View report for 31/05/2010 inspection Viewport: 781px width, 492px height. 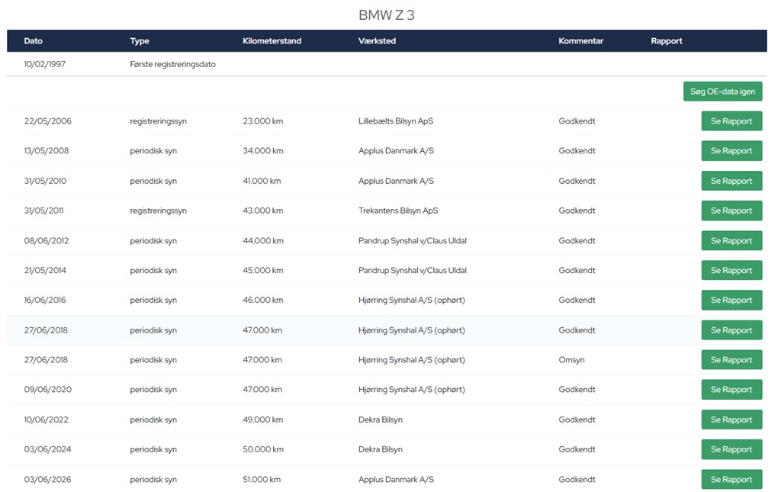click(x=731, y=181)
